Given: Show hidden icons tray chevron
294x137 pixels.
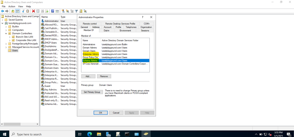Looking at the screenshot, I should 256,134.
